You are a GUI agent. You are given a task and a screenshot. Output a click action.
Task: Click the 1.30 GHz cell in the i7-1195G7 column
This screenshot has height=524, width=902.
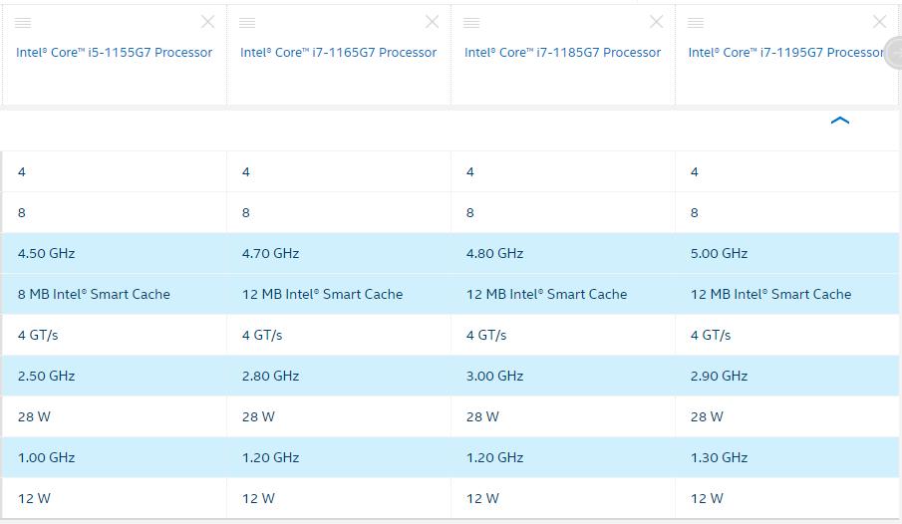click(x=787, y=457)
